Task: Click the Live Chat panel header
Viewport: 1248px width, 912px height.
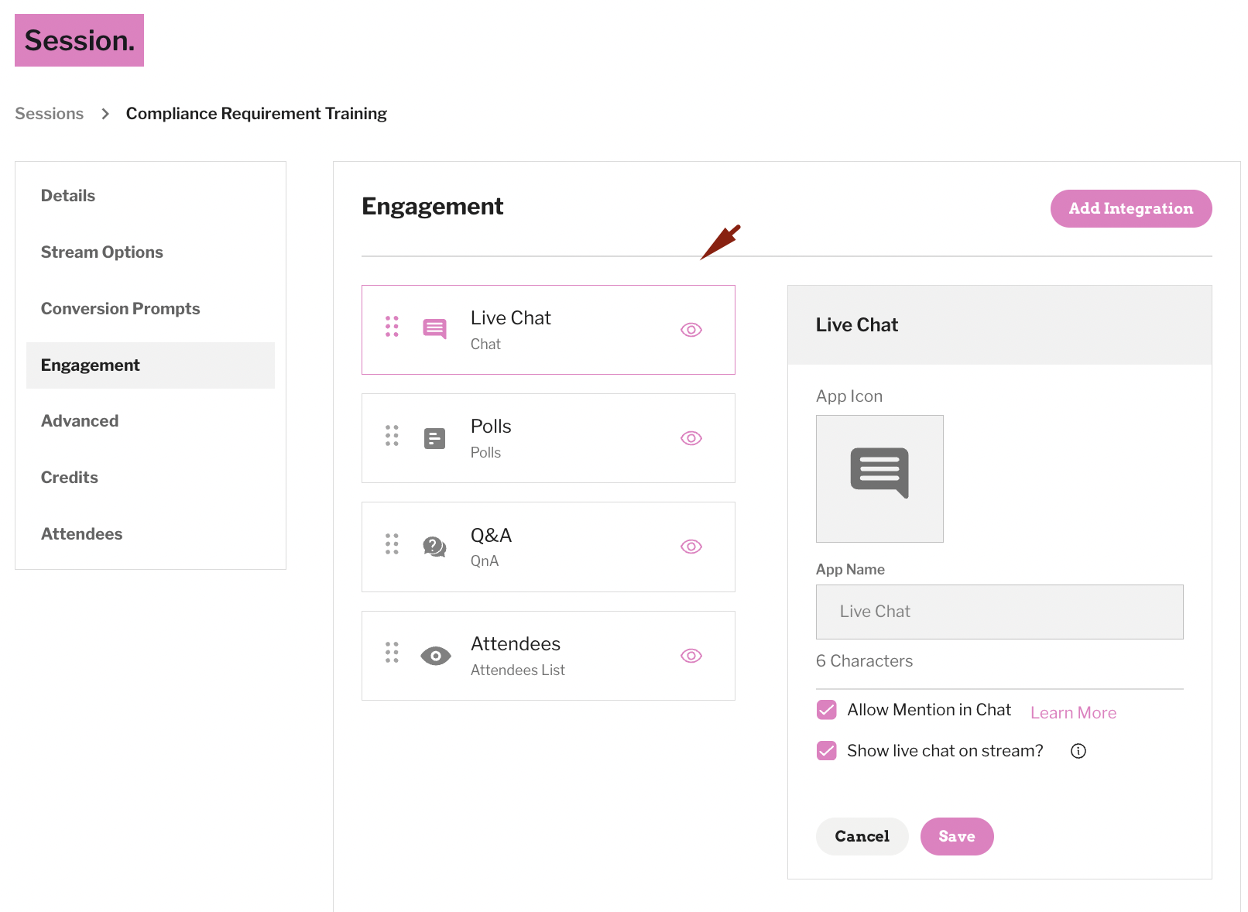Action: point(999,325)
